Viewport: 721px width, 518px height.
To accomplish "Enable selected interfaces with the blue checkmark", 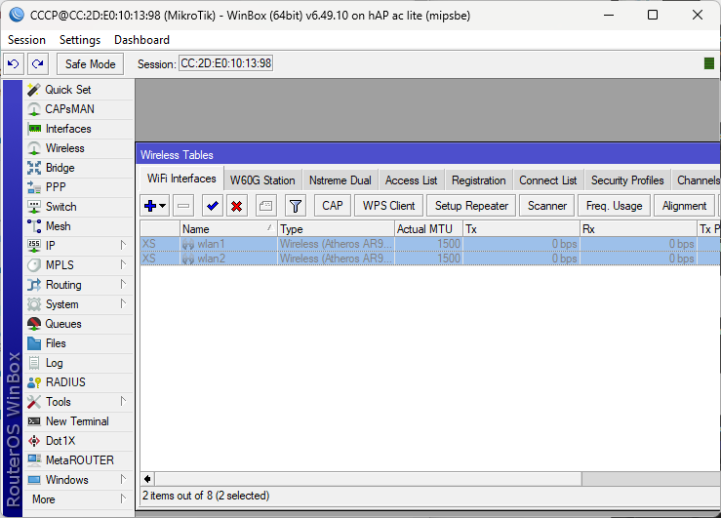I will [x=213, y=206].
